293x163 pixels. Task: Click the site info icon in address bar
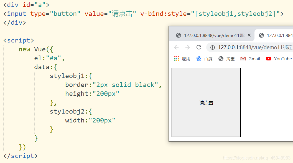tap(212, 47)
